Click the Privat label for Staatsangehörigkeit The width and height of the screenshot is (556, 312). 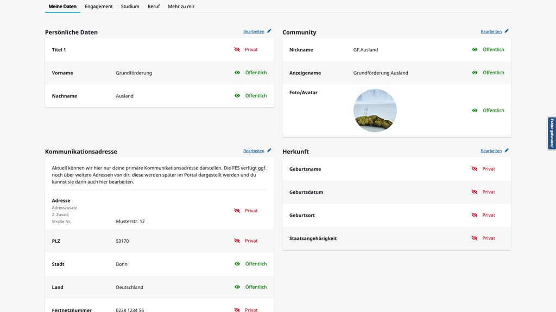point(489,238)
